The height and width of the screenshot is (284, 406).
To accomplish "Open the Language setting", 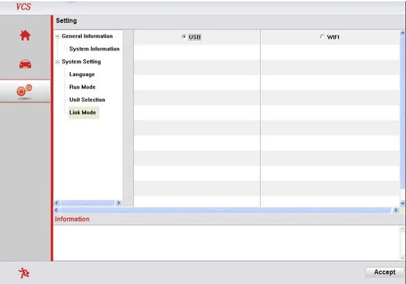I will pyautogui.click(x=82, y=74).
